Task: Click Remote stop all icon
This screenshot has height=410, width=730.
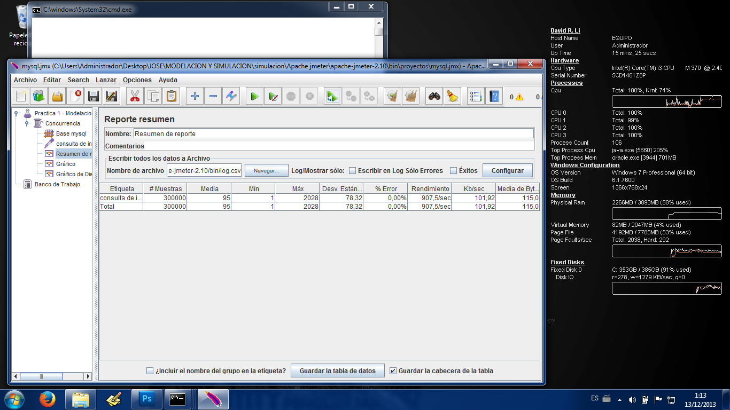Action: pos(351,97)
